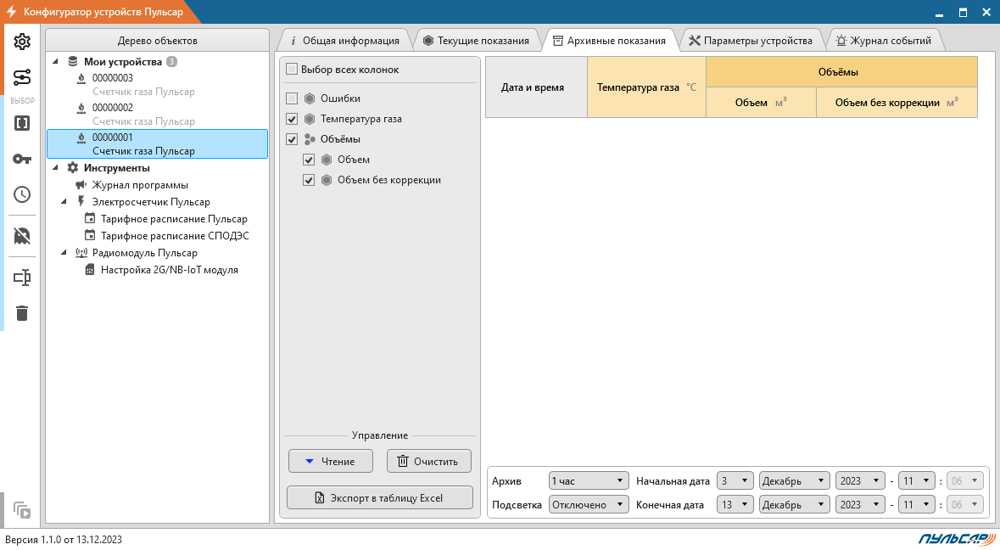This screenshot has height=550, width=1000.
Task: Uncheck the Объёмы group checkbox
Action: point(292,139)
